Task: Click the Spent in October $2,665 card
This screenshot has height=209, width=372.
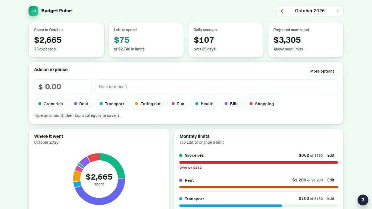Action: coord(66,40)
